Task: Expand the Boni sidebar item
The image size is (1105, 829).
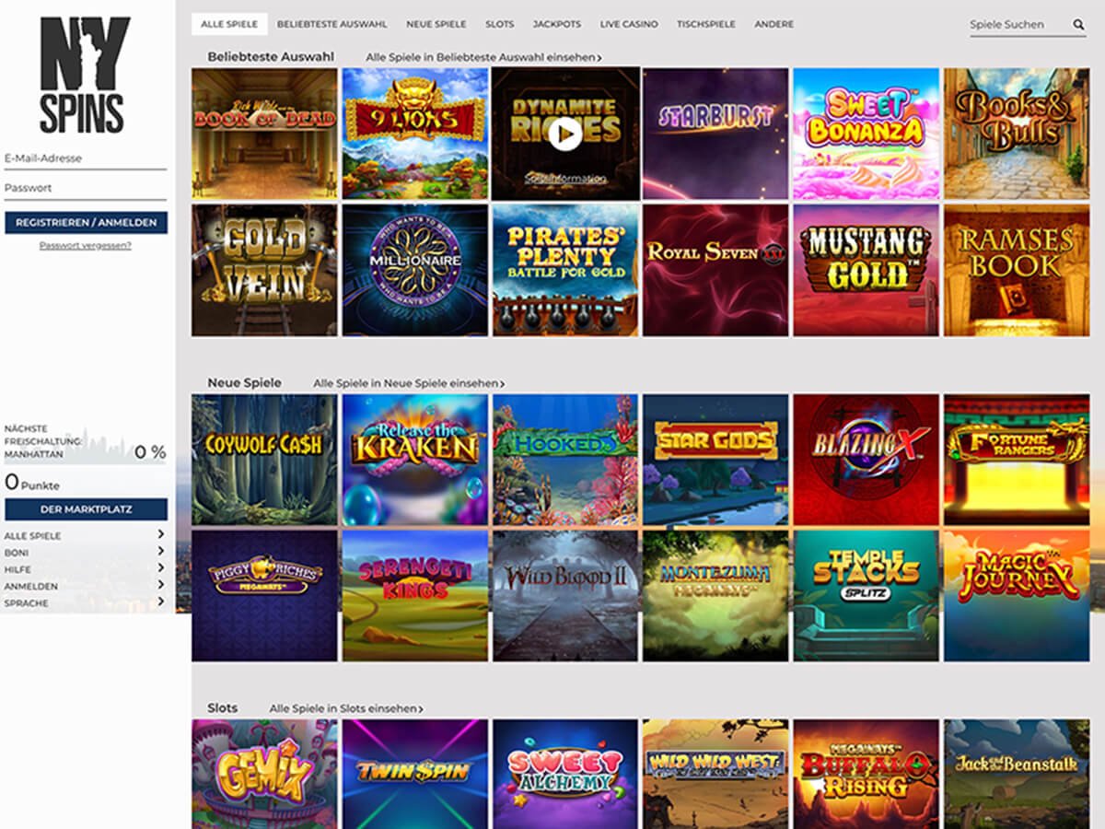Action: click(x=85, y=552)
